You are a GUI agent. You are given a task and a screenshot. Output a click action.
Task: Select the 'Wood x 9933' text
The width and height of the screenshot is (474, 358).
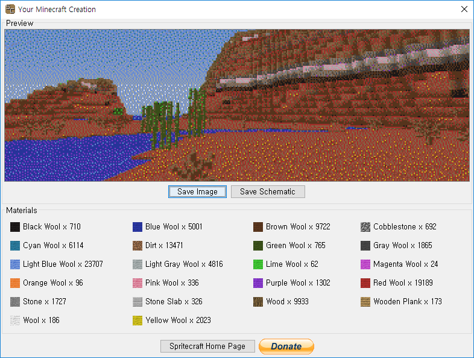(287, 302)
